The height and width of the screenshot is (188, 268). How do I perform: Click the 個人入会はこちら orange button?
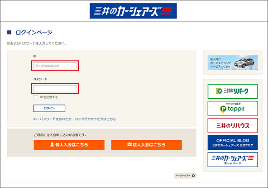[x=69, y=145]
